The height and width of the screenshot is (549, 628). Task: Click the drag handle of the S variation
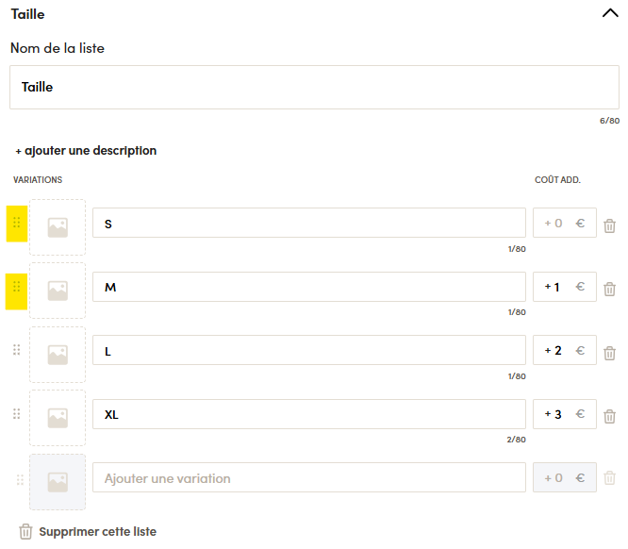click(17, 223)
